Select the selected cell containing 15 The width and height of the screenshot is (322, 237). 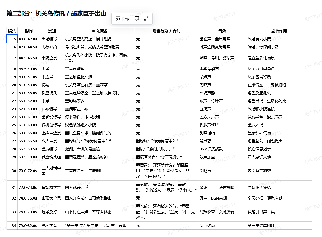[12, 39]
